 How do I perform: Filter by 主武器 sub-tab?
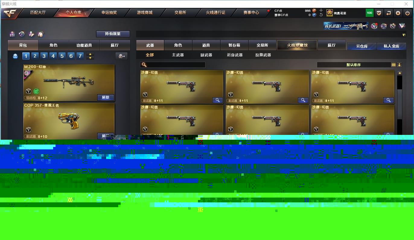click(178, 55)
